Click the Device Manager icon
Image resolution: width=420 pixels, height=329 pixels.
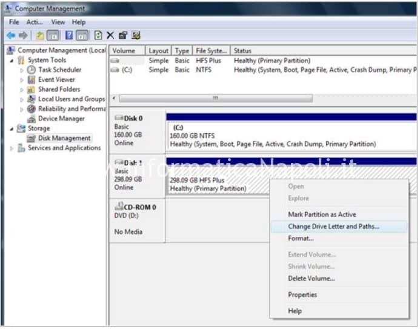(32, 119)
